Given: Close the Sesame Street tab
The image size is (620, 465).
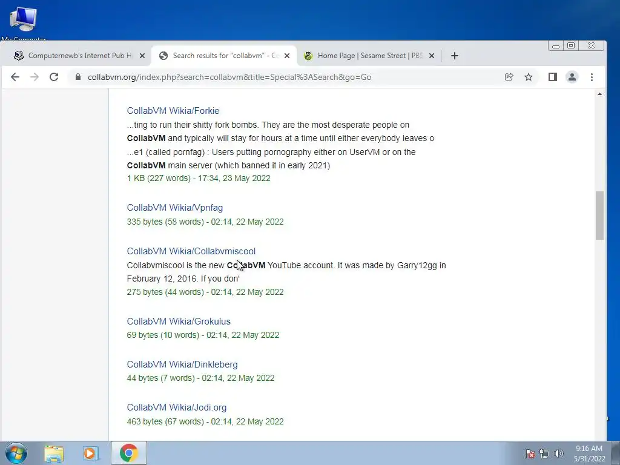Looking at the screenshot, I should point(432,56).
